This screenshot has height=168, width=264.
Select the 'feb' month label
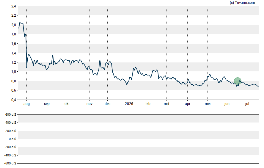click(148, 103)
